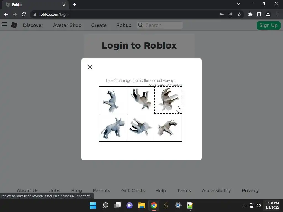The width and height of the screenshot is (283, 212).
Task: Go back with the browser back arrow
Action: (6, 14)
